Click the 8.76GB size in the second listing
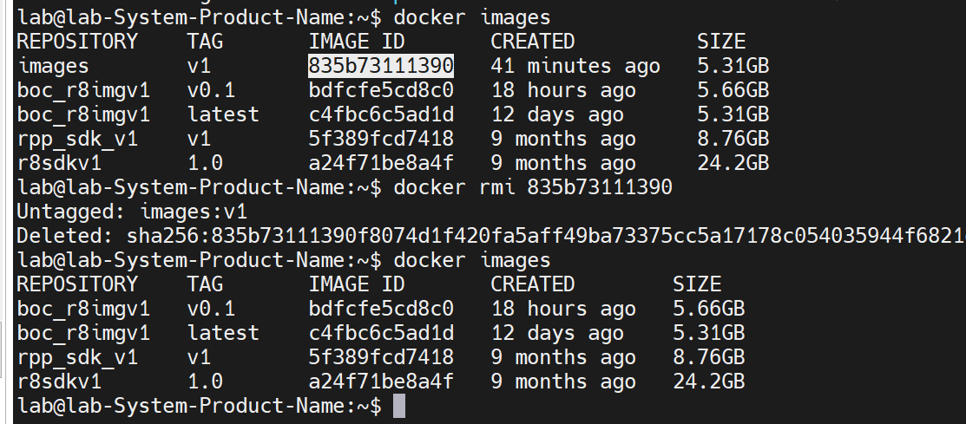Image resolution: width=966 pixels, height=424 pixels. 708,357
